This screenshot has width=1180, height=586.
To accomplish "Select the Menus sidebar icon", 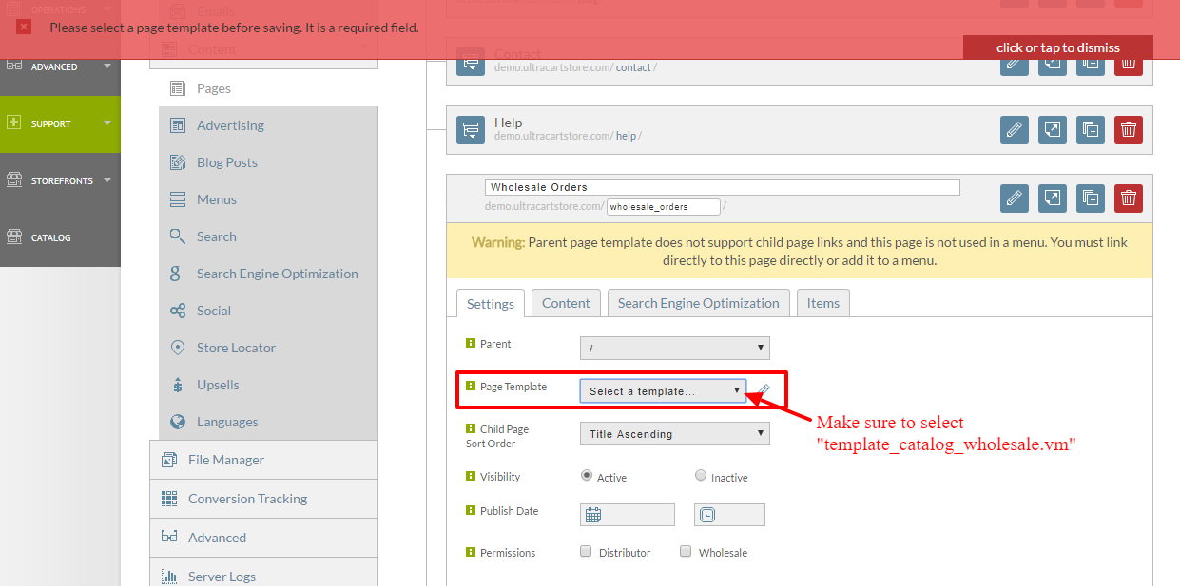I will pyautogui.click(x=177, y=199).
